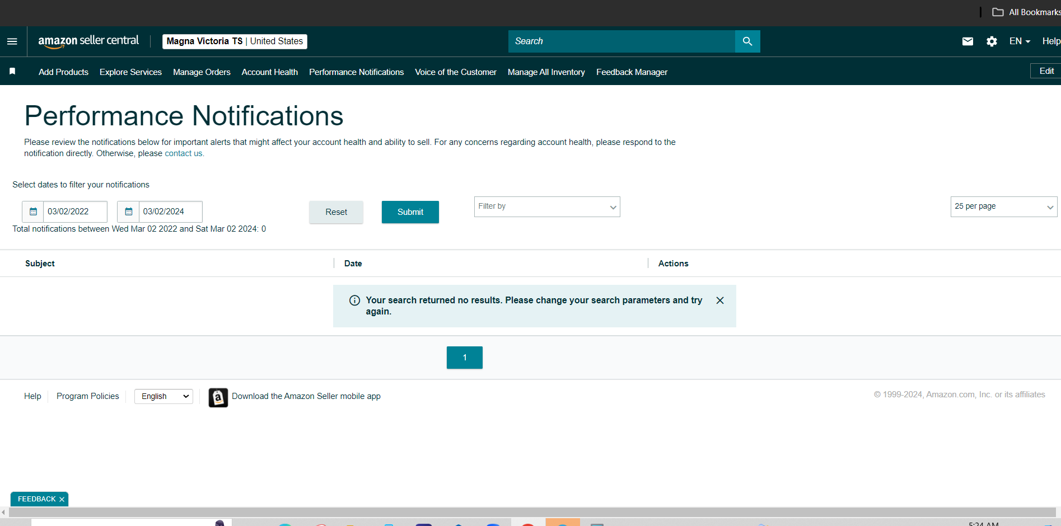The image size is (1061, 526).
Task: Close the FEEDBACK tab
Action: pos(62,499)
